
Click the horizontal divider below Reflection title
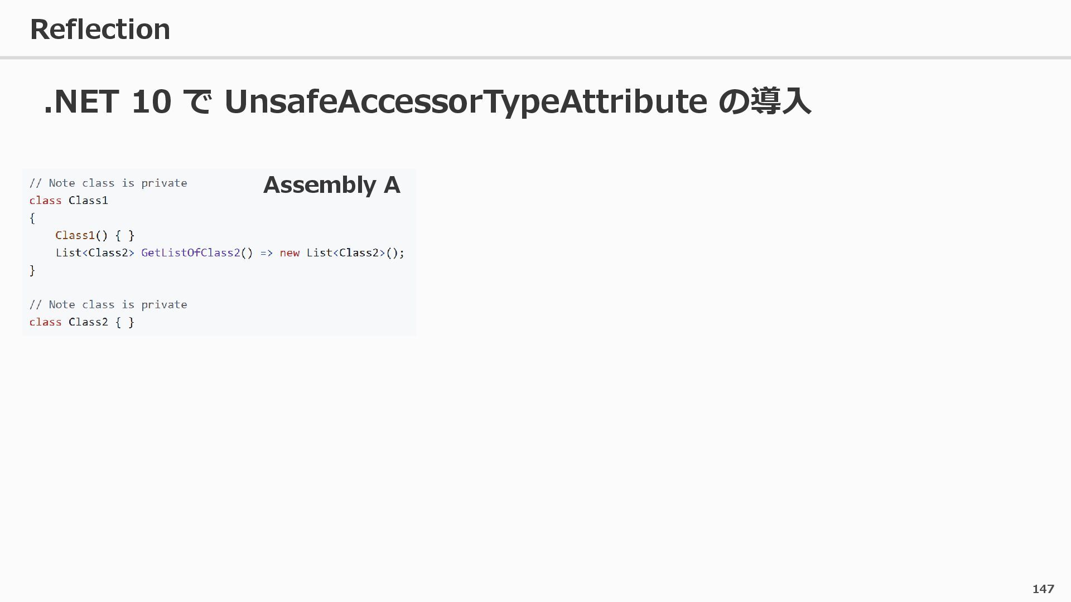[x=535, y=57]
